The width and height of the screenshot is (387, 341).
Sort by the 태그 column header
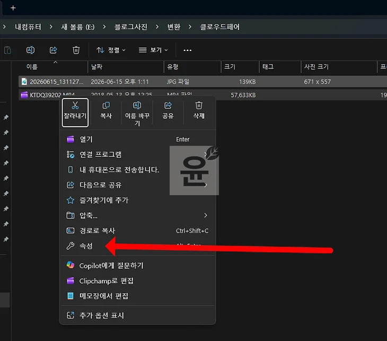[x=280, y=67]
